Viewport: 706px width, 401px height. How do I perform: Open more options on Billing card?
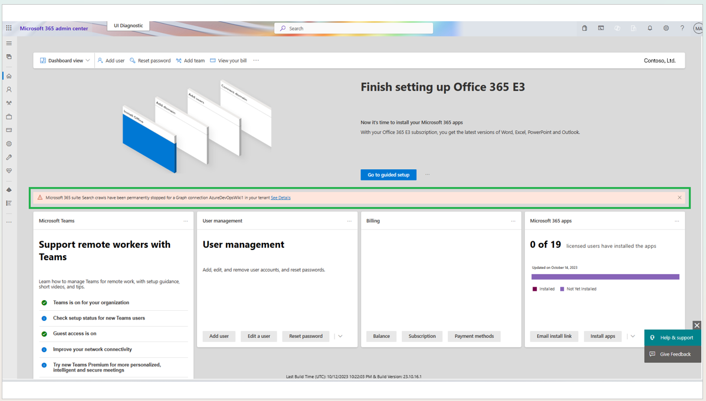point(513,221)
